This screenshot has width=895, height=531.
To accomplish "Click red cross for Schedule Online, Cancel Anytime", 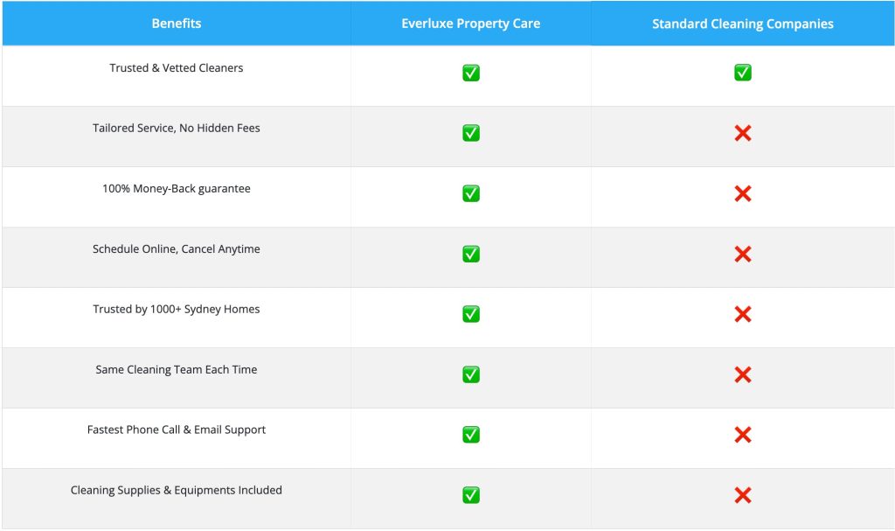I will 743,254.
